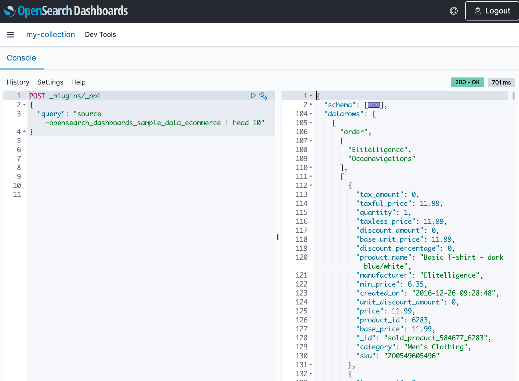The height and width of the screenshot is (381, 519).
Task: Collapse the request body at line 2
Action: pos(24,105)
